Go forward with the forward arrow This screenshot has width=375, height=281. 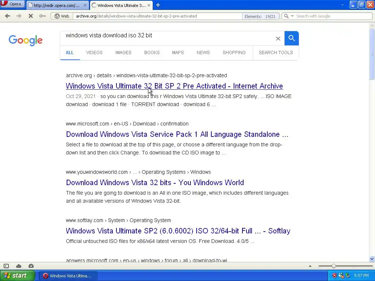19,16
